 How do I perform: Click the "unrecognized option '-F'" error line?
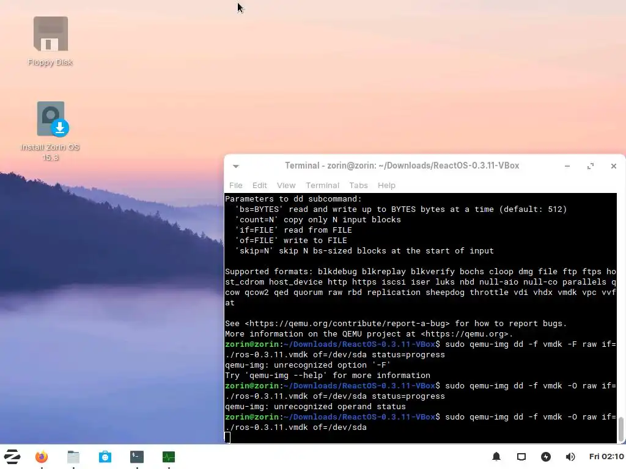pyautogui.click(x=307, y=365)
